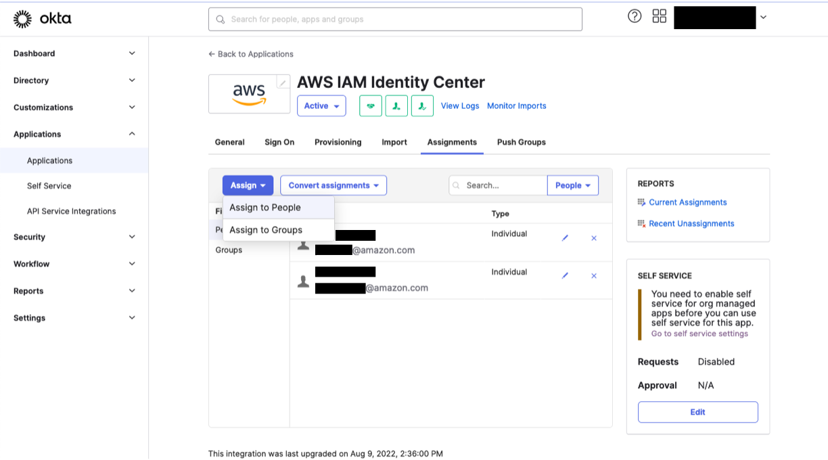Switch to the Provisioning tab
Screen dimensions: 828x460
pyautogui.click(x=338, y=142)
